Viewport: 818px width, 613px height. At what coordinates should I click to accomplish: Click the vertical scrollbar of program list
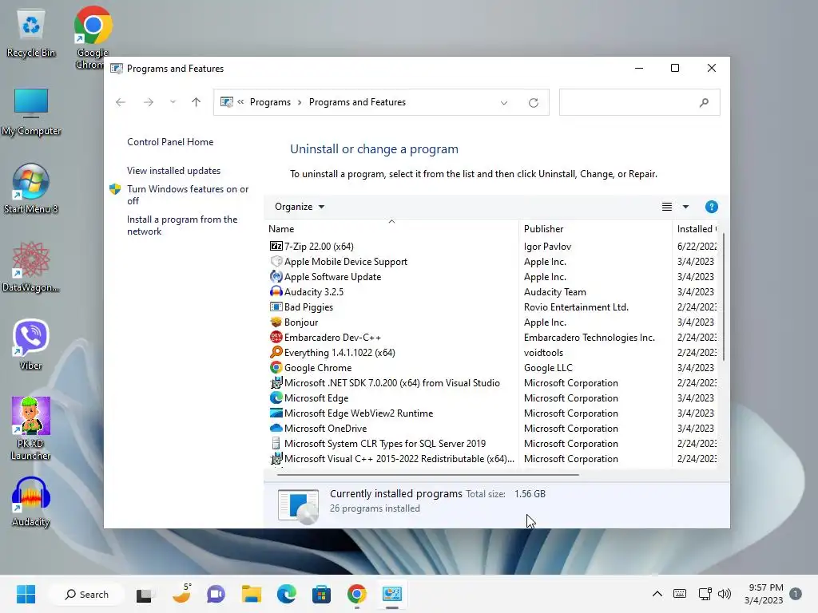coord(723,297)
